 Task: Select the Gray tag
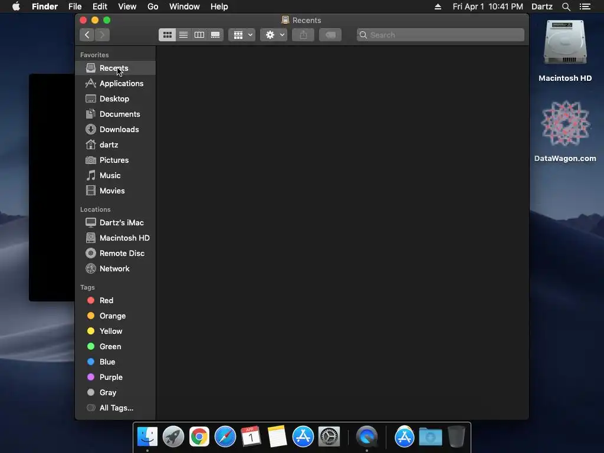(115, 393)
